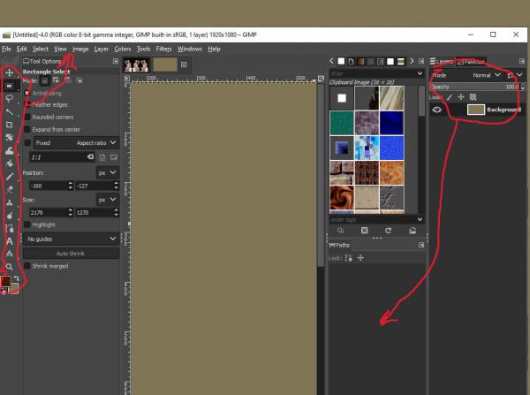
Task: Set selection mode to Subtract
Action: pos(68,80)
